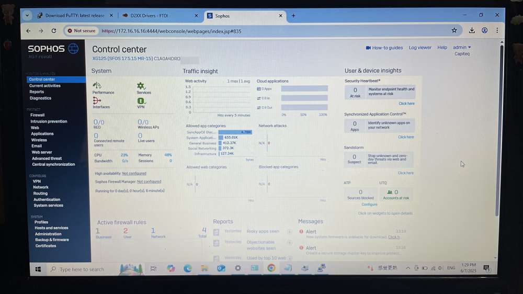Open Microsoft Edge from the taskbar

tap(187, 268)
